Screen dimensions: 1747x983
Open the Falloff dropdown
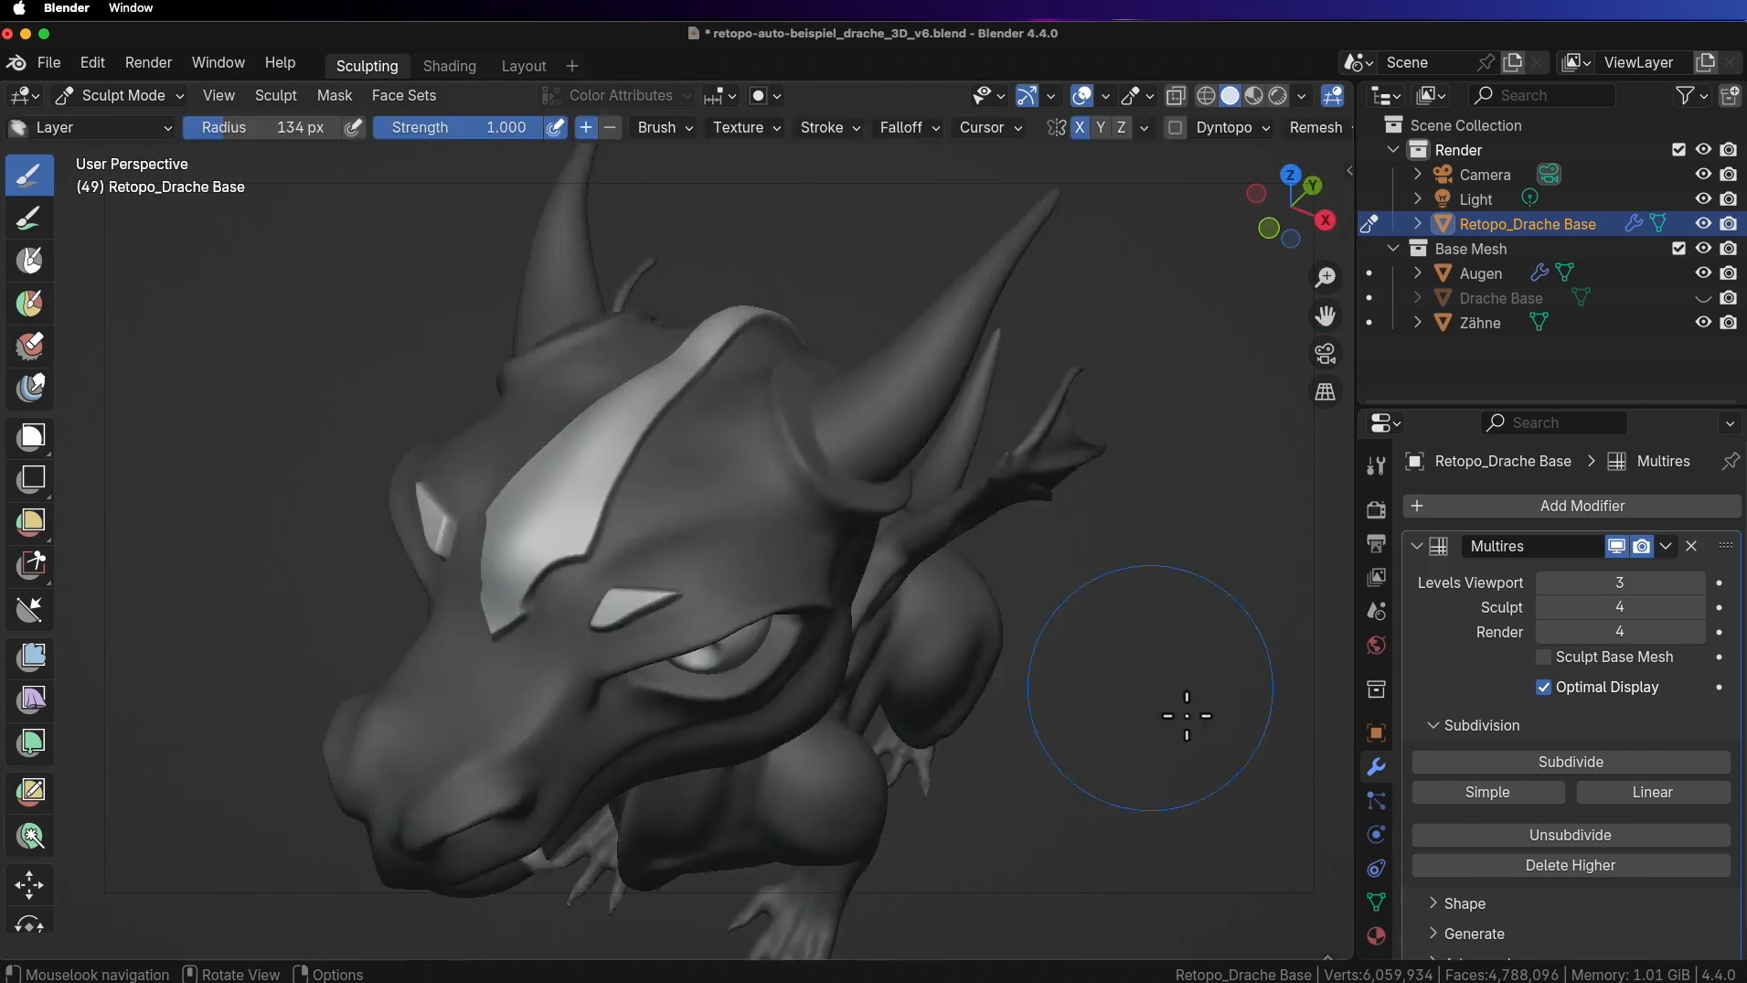point(910,127)
